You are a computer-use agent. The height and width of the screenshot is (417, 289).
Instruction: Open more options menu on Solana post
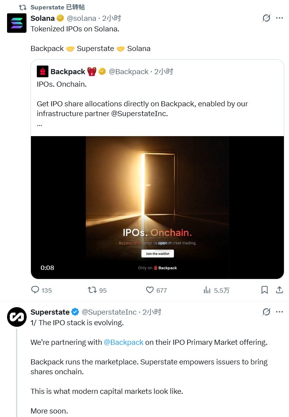click(279, 18)
